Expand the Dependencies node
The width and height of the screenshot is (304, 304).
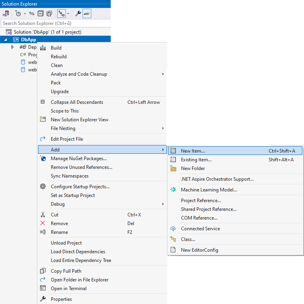[12, 47]
